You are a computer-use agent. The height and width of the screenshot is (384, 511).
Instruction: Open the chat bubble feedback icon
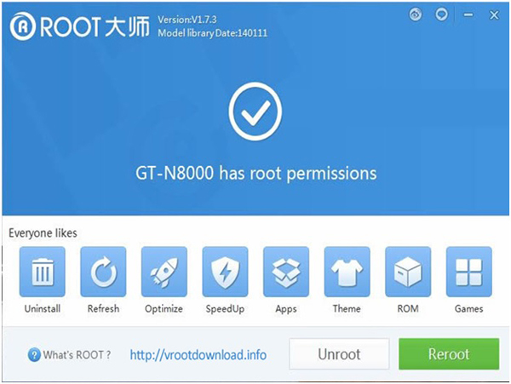pyautogui.click(x=441, y=14)
